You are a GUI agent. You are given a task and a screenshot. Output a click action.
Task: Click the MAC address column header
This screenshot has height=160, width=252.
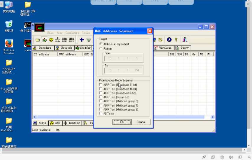(71, 54)
